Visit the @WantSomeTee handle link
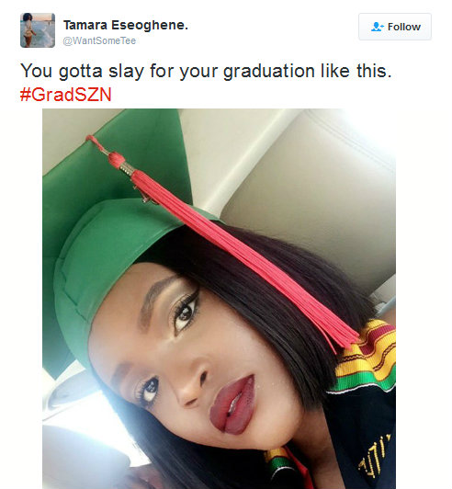 pyautogui.click(x=99, y=40)
